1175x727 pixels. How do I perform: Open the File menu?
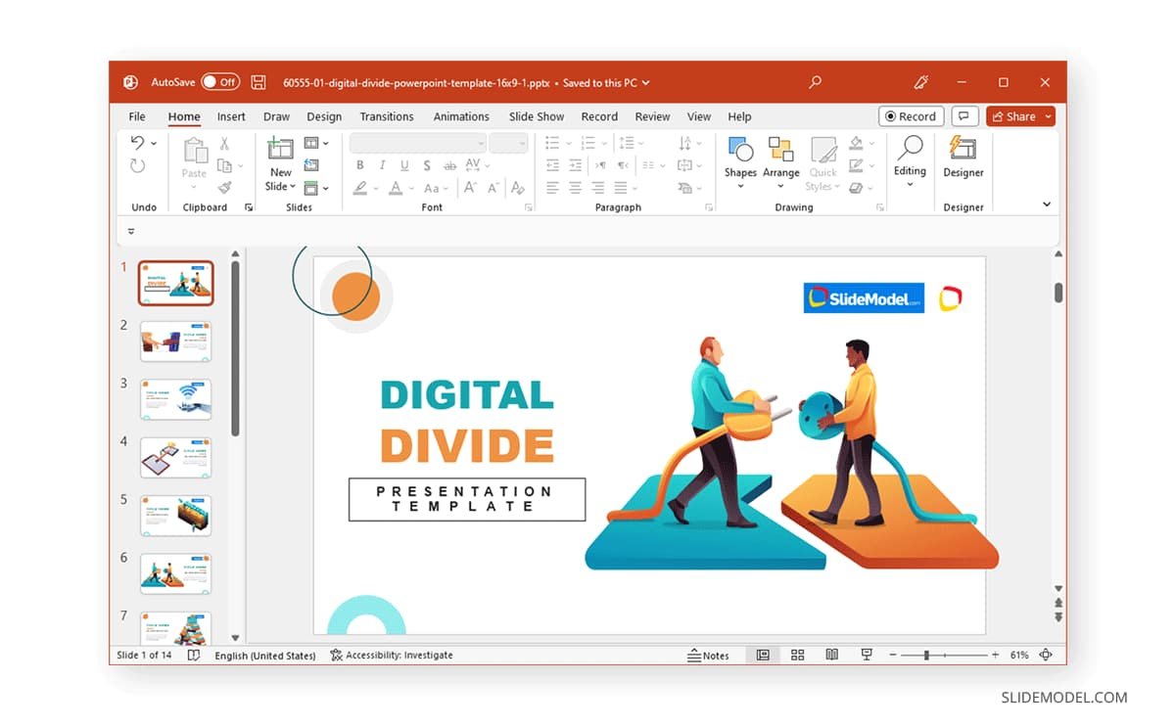coord(137,116)
